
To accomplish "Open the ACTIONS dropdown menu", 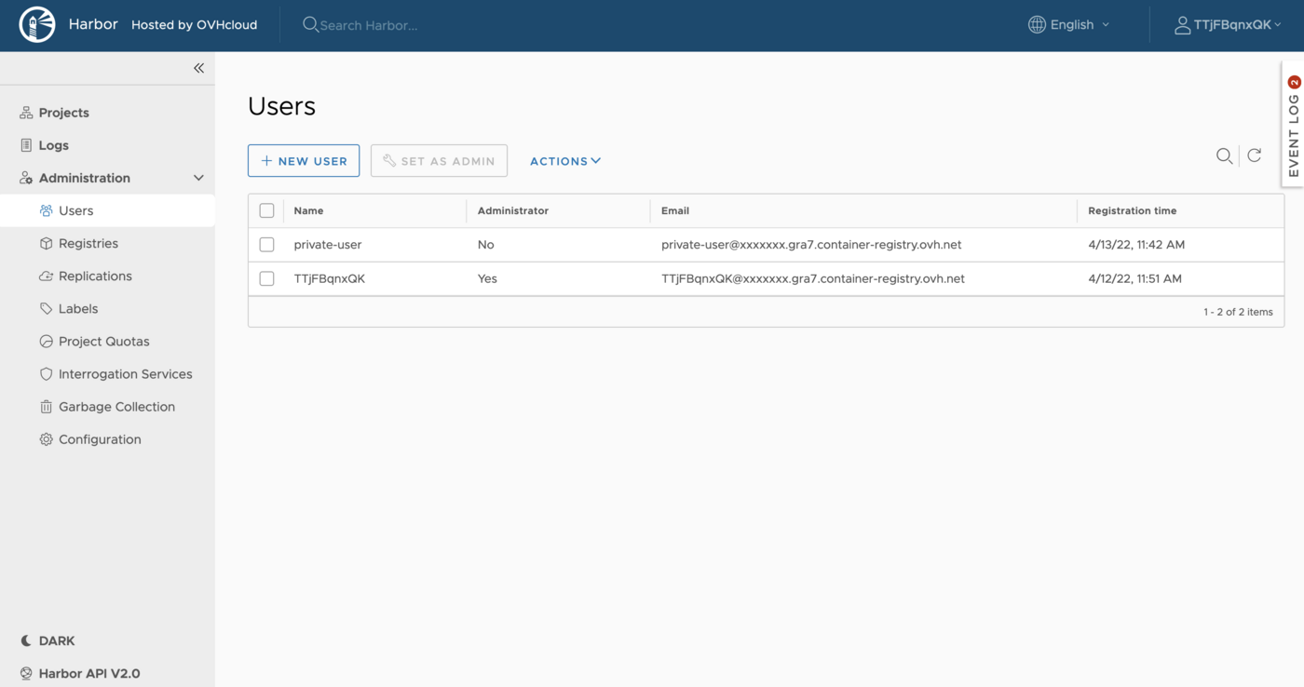I will (x=564, y=160).
